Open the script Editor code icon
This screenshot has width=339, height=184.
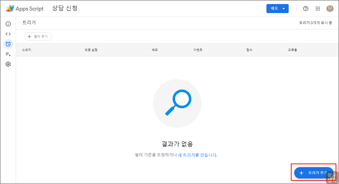(8, 34)
